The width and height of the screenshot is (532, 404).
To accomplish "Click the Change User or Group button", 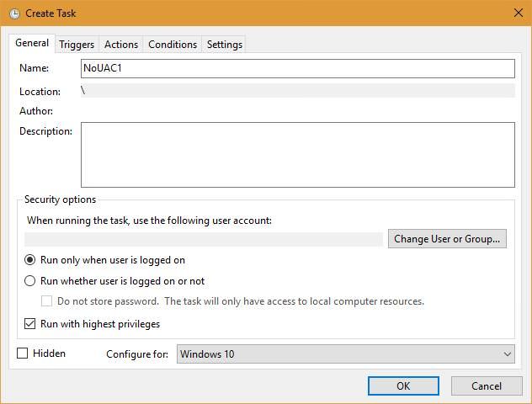I will click(x=447, y=239).
